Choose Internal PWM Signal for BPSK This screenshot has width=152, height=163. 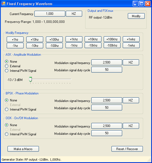pos(20,109)
